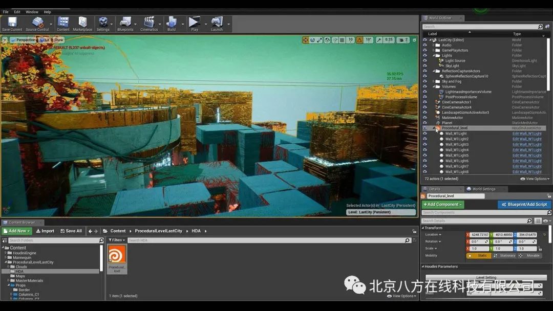The width and height of the screenshot is (553, 311).
Task: Set Mobility to Stationary
Action: [504, 256]
